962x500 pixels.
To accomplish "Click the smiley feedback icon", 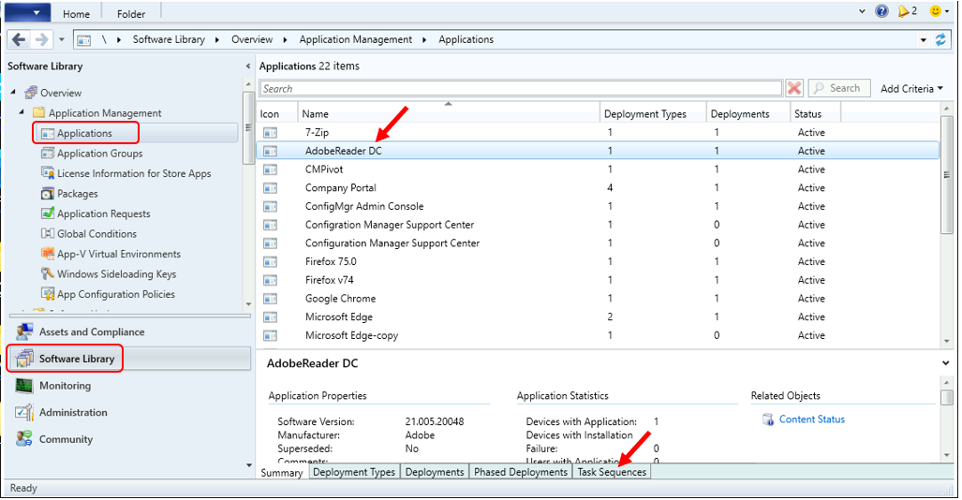I will click(934, 12).
